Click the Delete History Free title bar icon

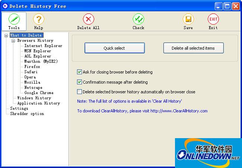5,6
